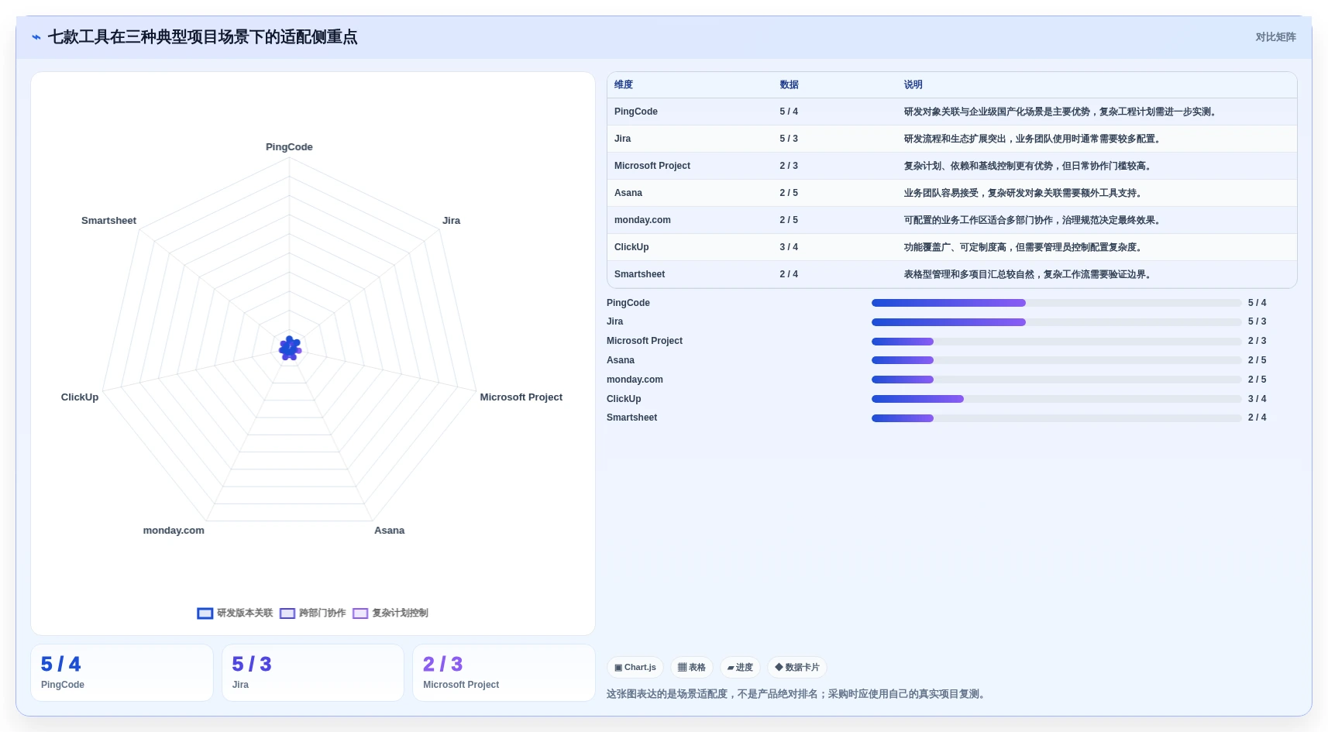Viewport: 1328px width, 732px height.
Task: Click the 3 / 4 value beside ClickUp bar
Action: [1257, 399]
